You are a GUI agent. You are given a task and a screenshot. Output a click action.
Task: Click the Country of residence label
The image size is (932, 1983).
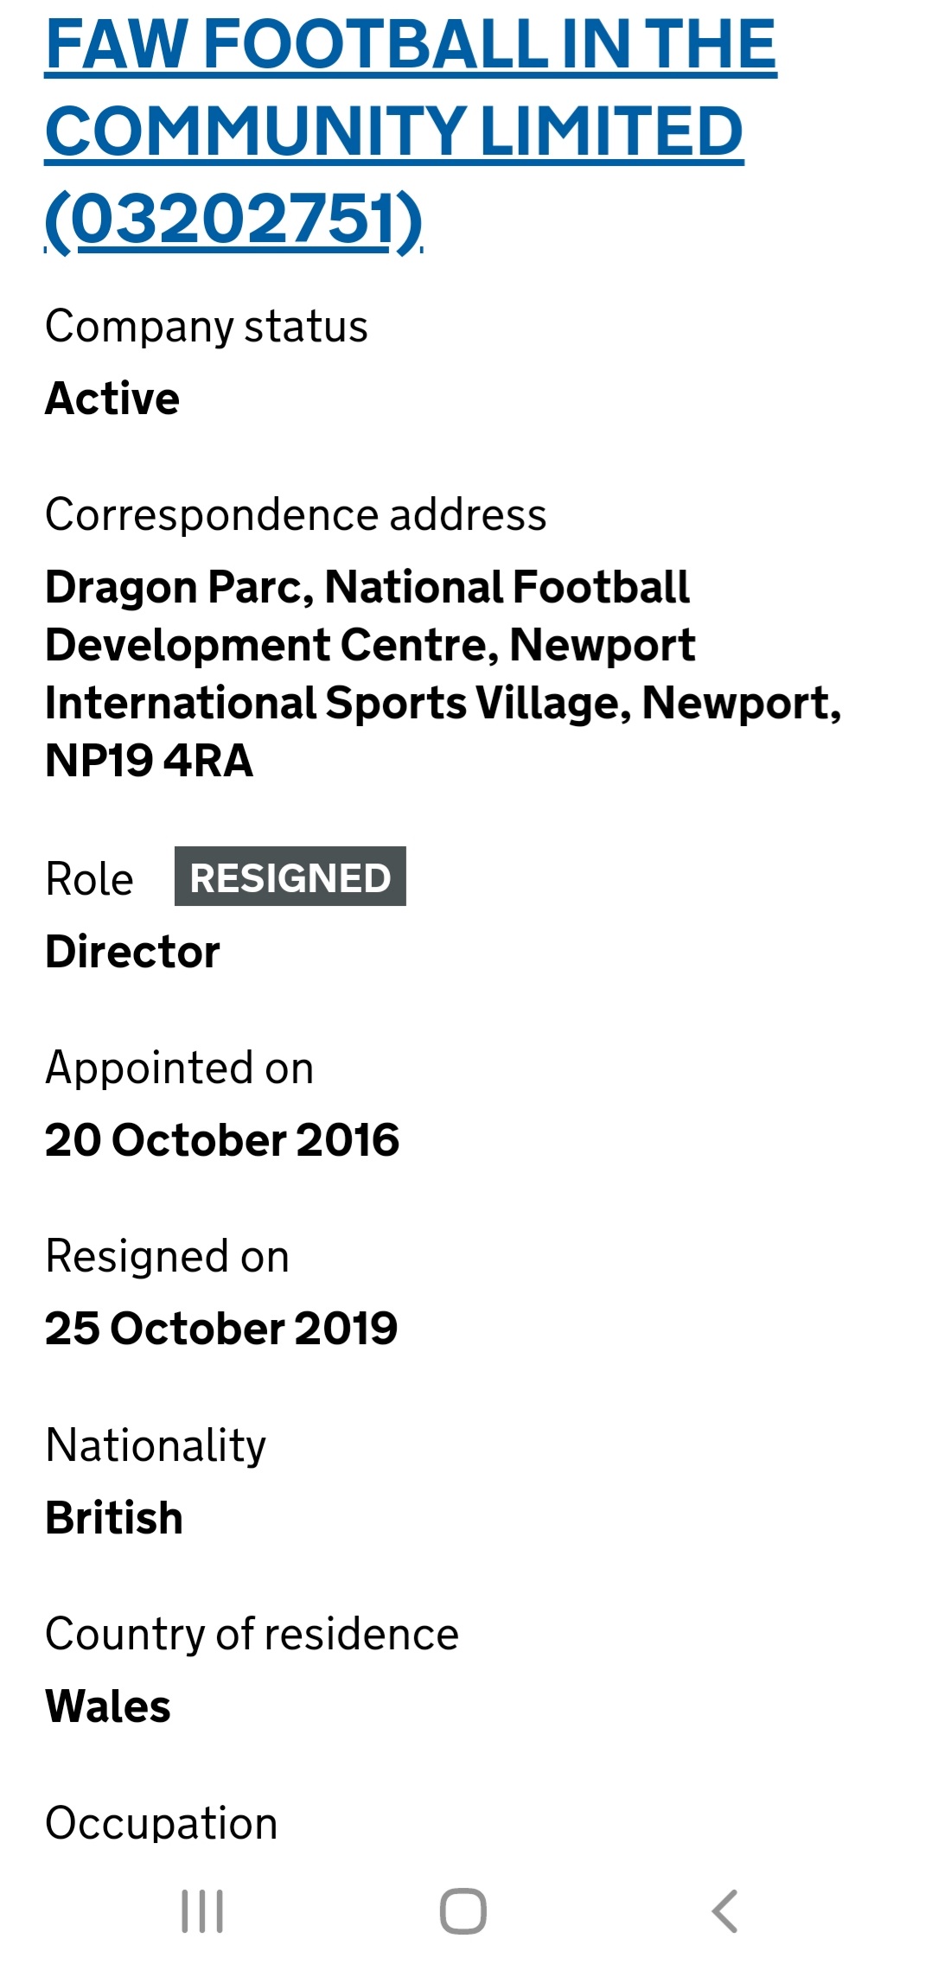point(252,1635)
